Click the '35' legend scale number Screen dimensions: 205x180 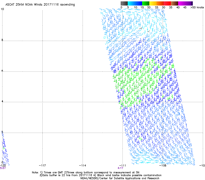(171, 7)
